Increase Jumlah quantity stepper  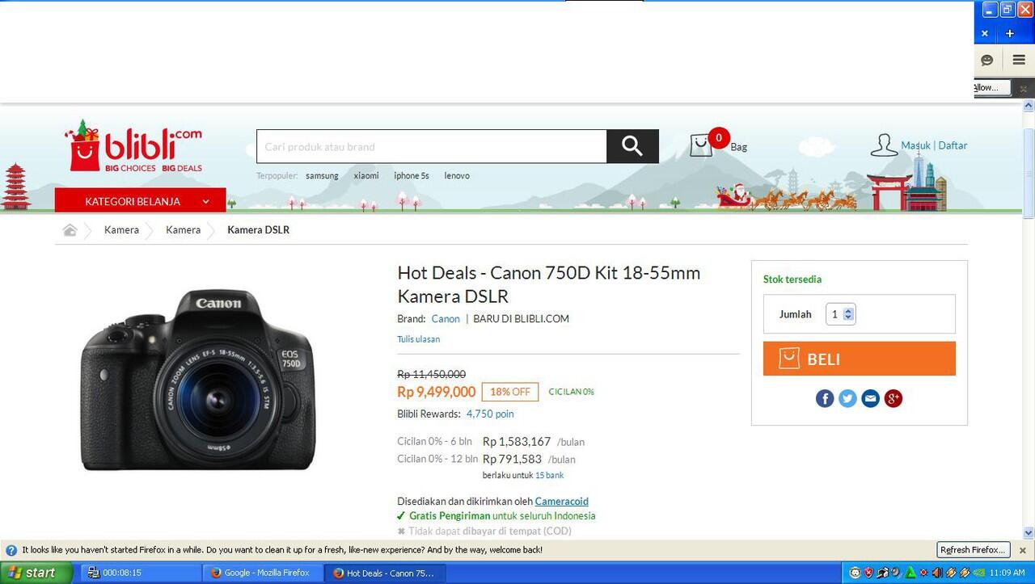pos(847,310)
